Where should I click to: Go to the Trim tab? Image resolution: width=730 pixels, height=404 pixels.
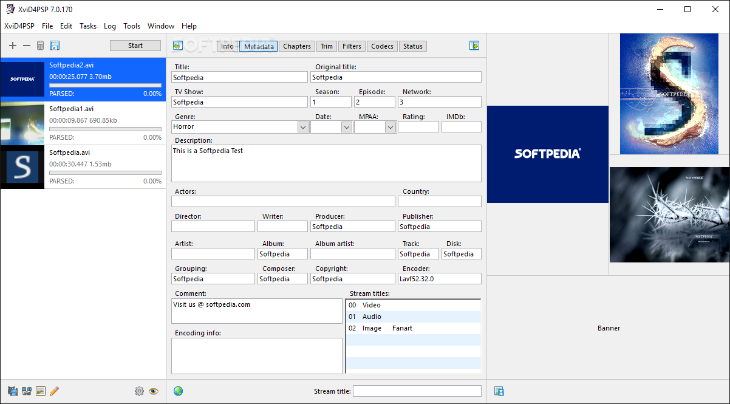click(x=327, y=46)
